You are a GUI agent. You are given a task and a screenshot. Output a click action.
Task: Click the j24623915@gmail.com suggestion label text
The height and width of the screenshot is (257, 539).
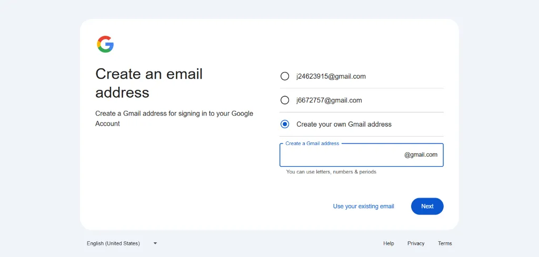click(331, 76)
